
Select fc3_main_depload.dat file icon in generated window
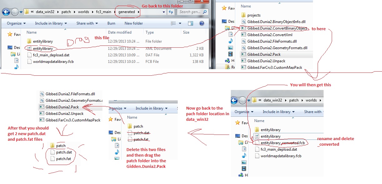coord(29,55)
